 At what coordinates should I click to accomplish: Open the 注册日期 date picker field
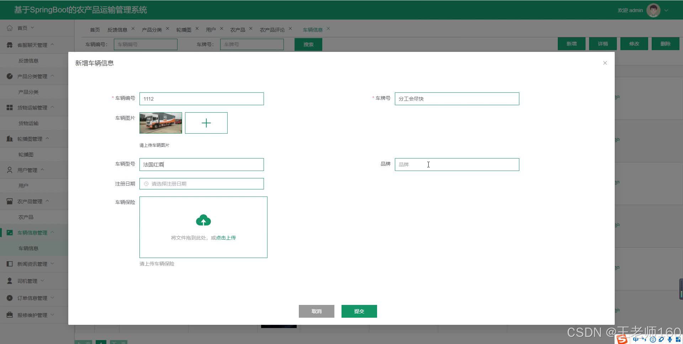202,184
